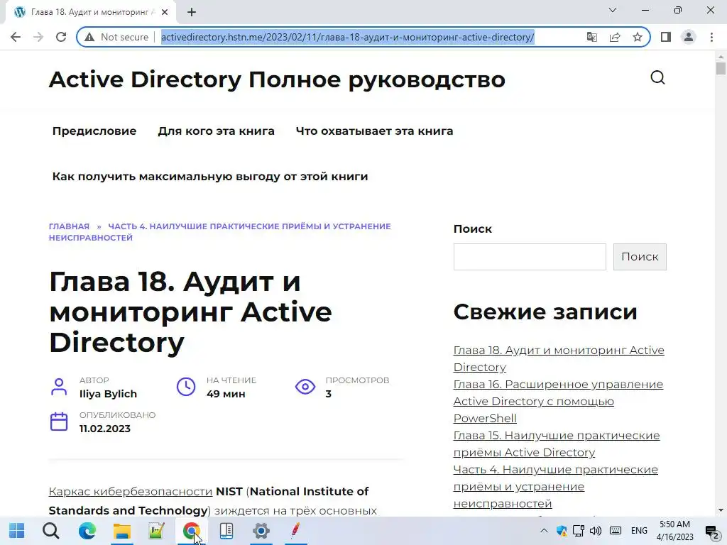The image size is (727, 545).
Task: Click the publish date 11.02.2023
Action: coord(105,429)
